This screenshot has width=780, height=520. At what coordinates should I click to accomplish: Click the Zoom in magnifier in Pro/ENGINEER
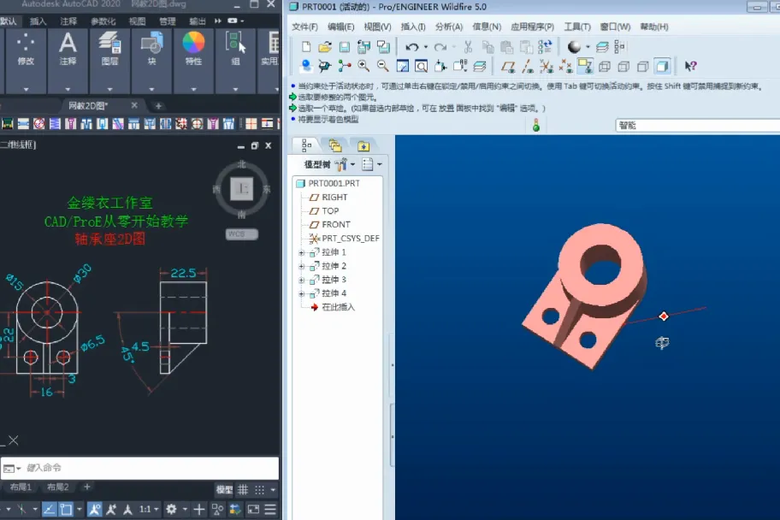[x=363, y=66]
